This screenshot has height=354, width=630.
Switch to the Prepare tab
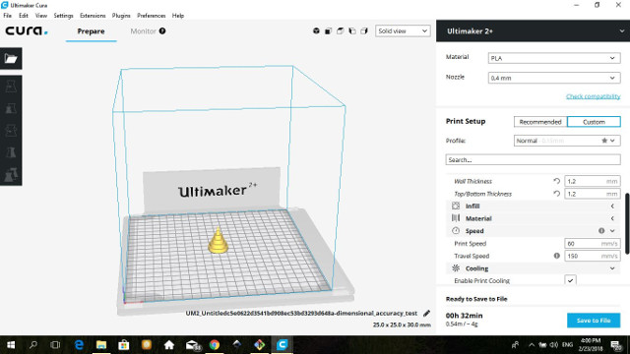(92, 30)
